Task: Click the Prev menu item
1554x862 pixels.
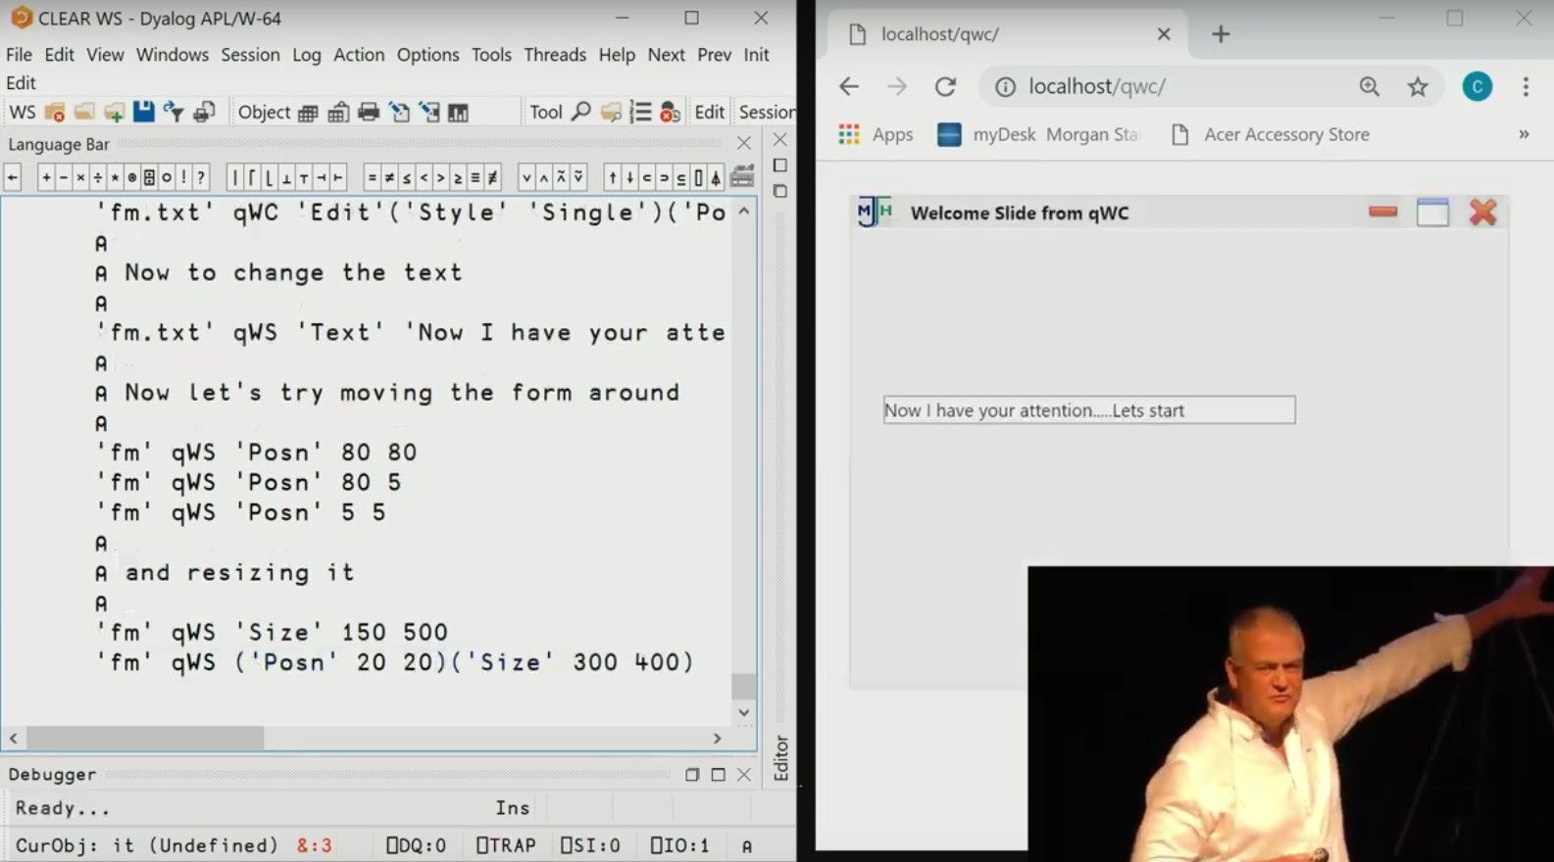Action: [715, 55]
